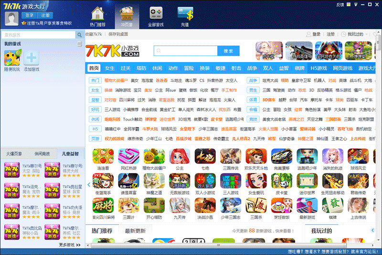Open the 植物大战僵尸 game icon
382x255 pixels.
tap(154, 156)
